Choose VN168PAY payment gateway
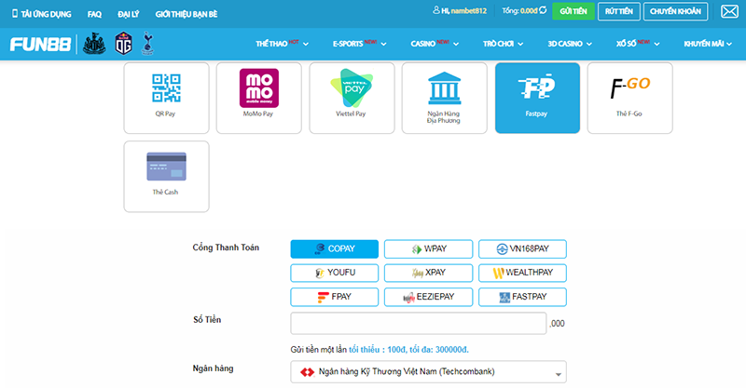746x388 pixels. coord(522,248)
